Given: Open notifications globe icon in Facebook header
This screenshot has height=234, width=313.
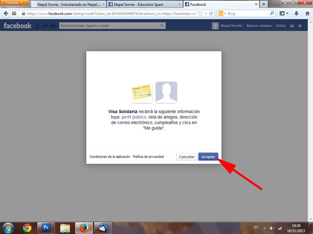Looking at the screenshot, I should pyautogui.click(x=53, y=25).
